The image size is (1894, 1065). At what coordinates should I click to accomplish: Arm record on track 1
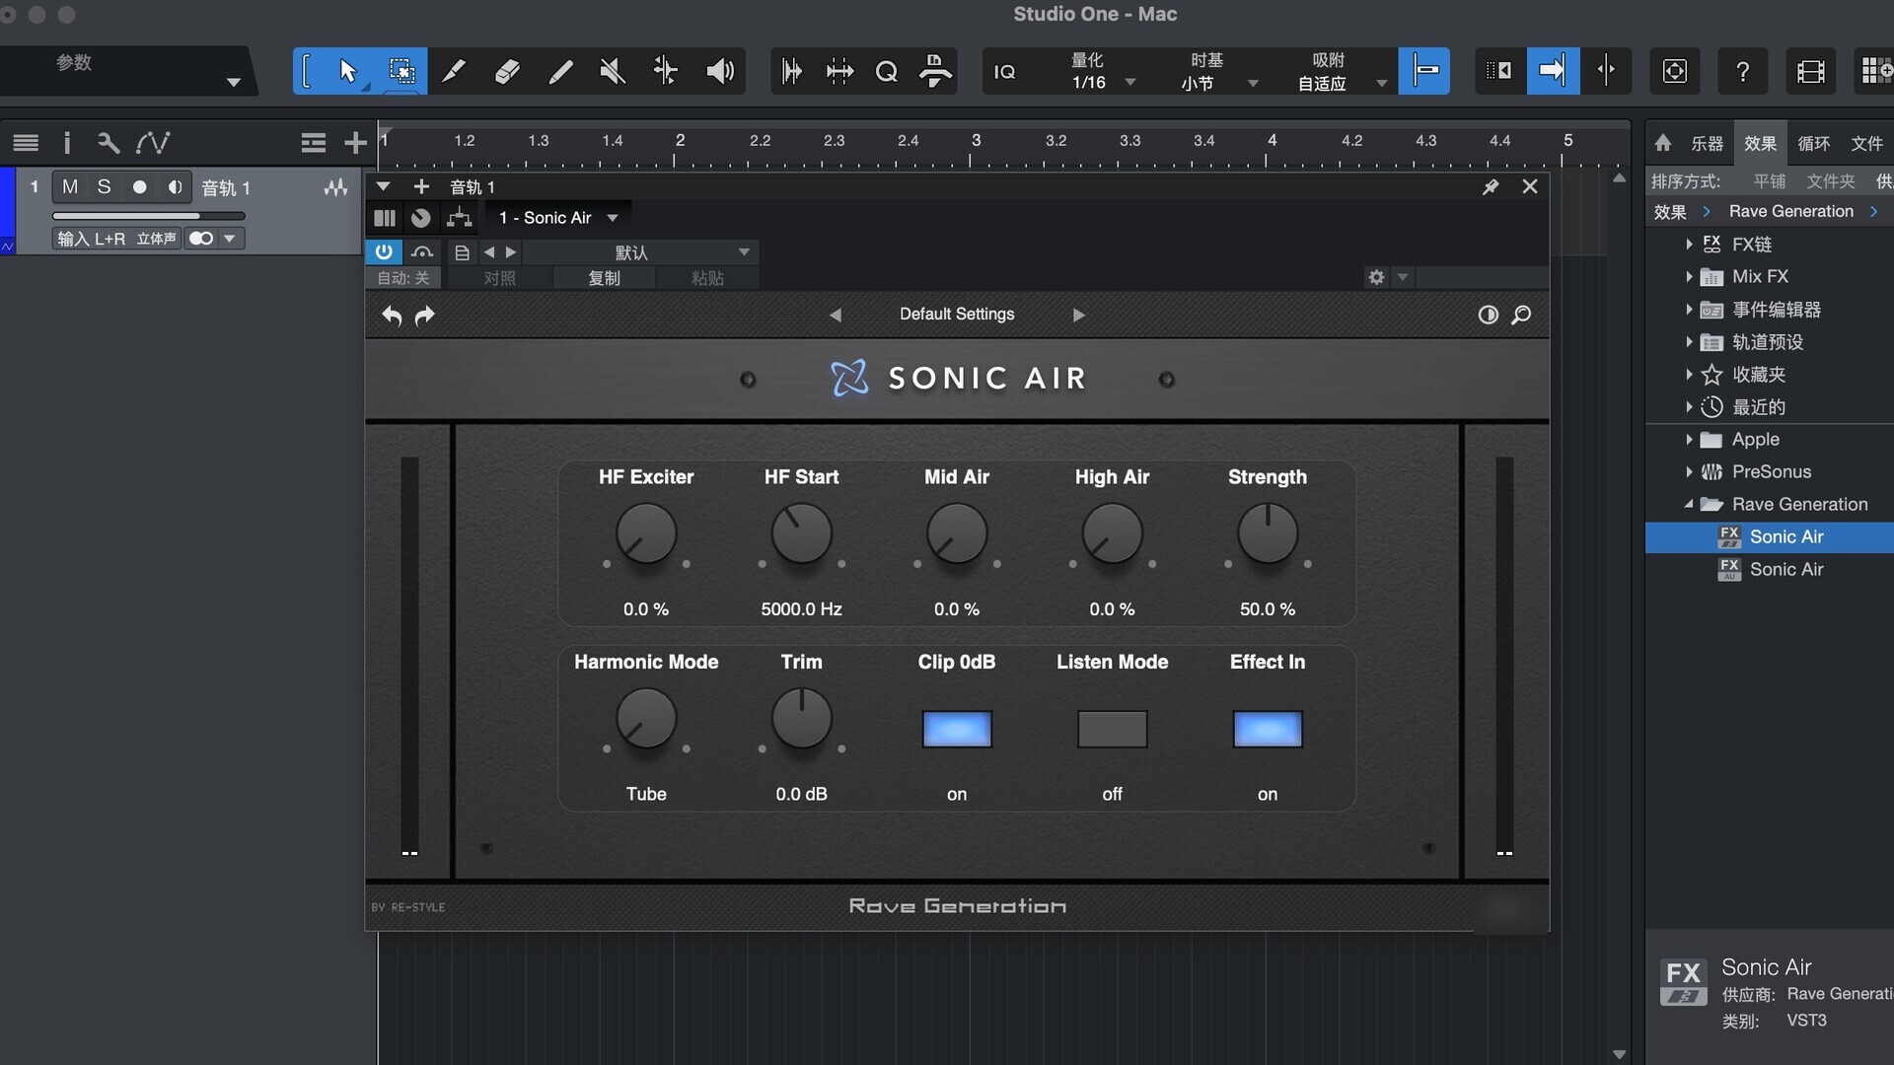tap(139, 187)
